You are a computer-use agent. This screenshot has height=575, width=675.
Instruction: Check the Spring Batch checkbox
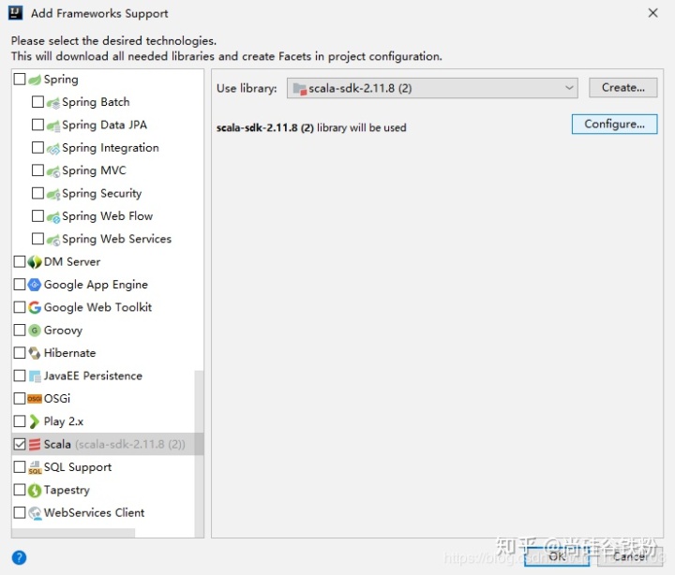[x=37, y=102]
